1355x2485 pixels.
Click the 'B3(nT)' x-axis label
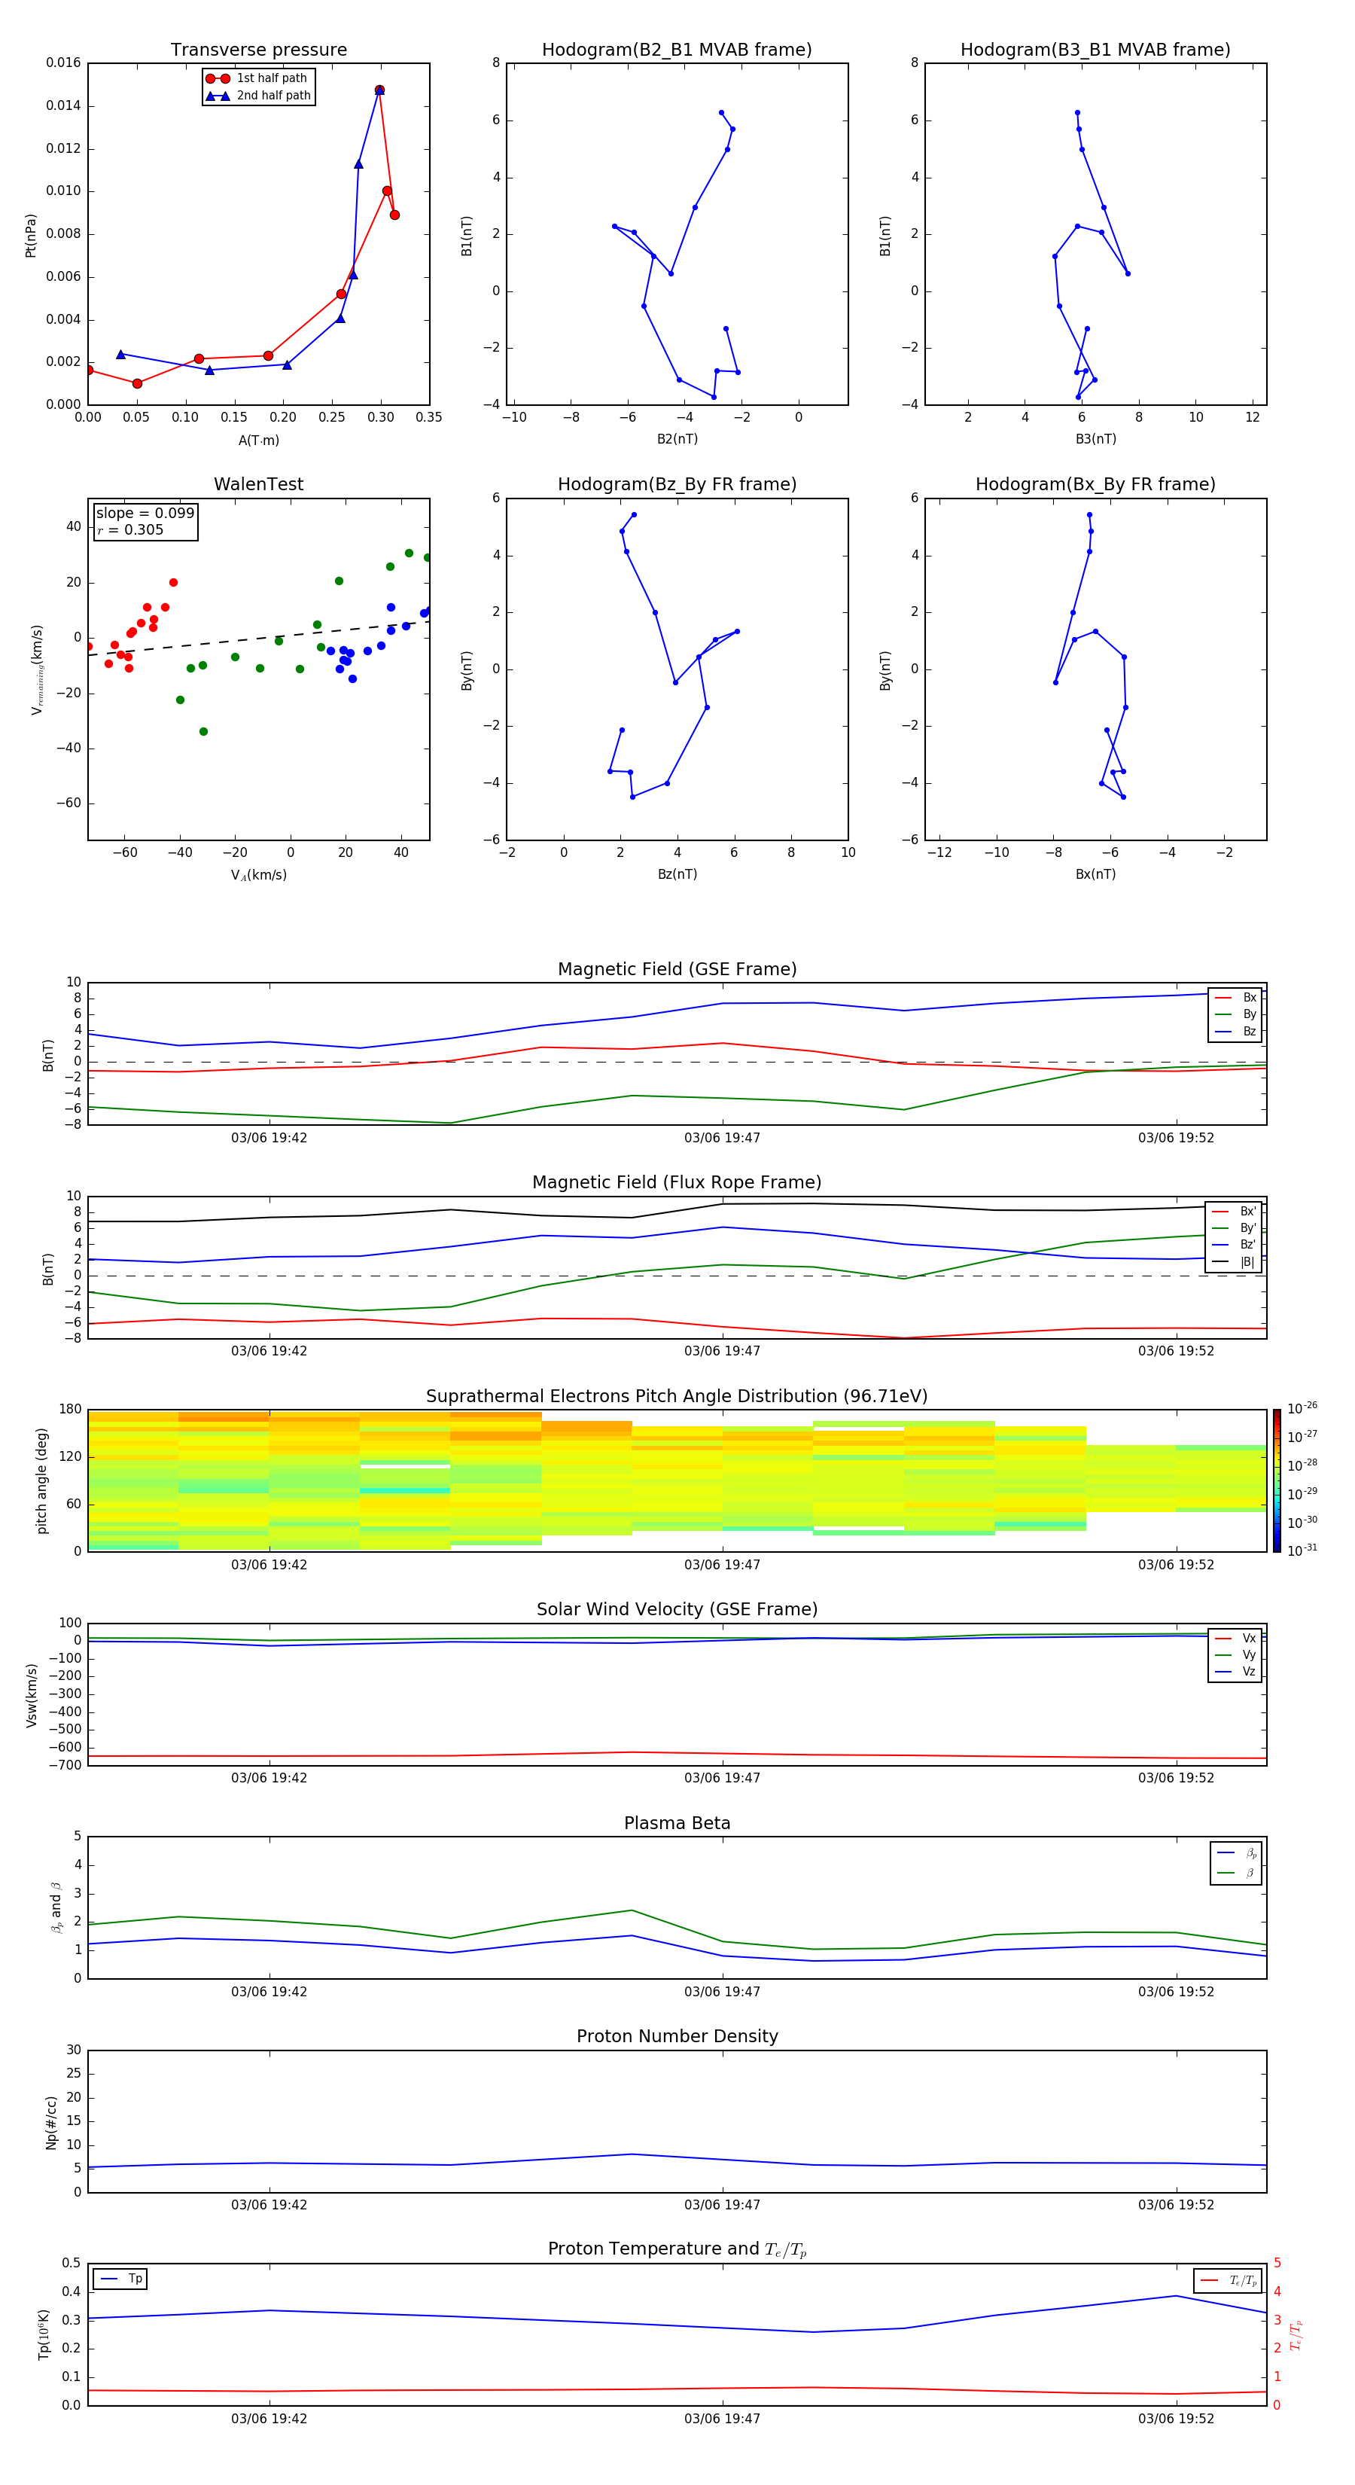click(1095, 439)
